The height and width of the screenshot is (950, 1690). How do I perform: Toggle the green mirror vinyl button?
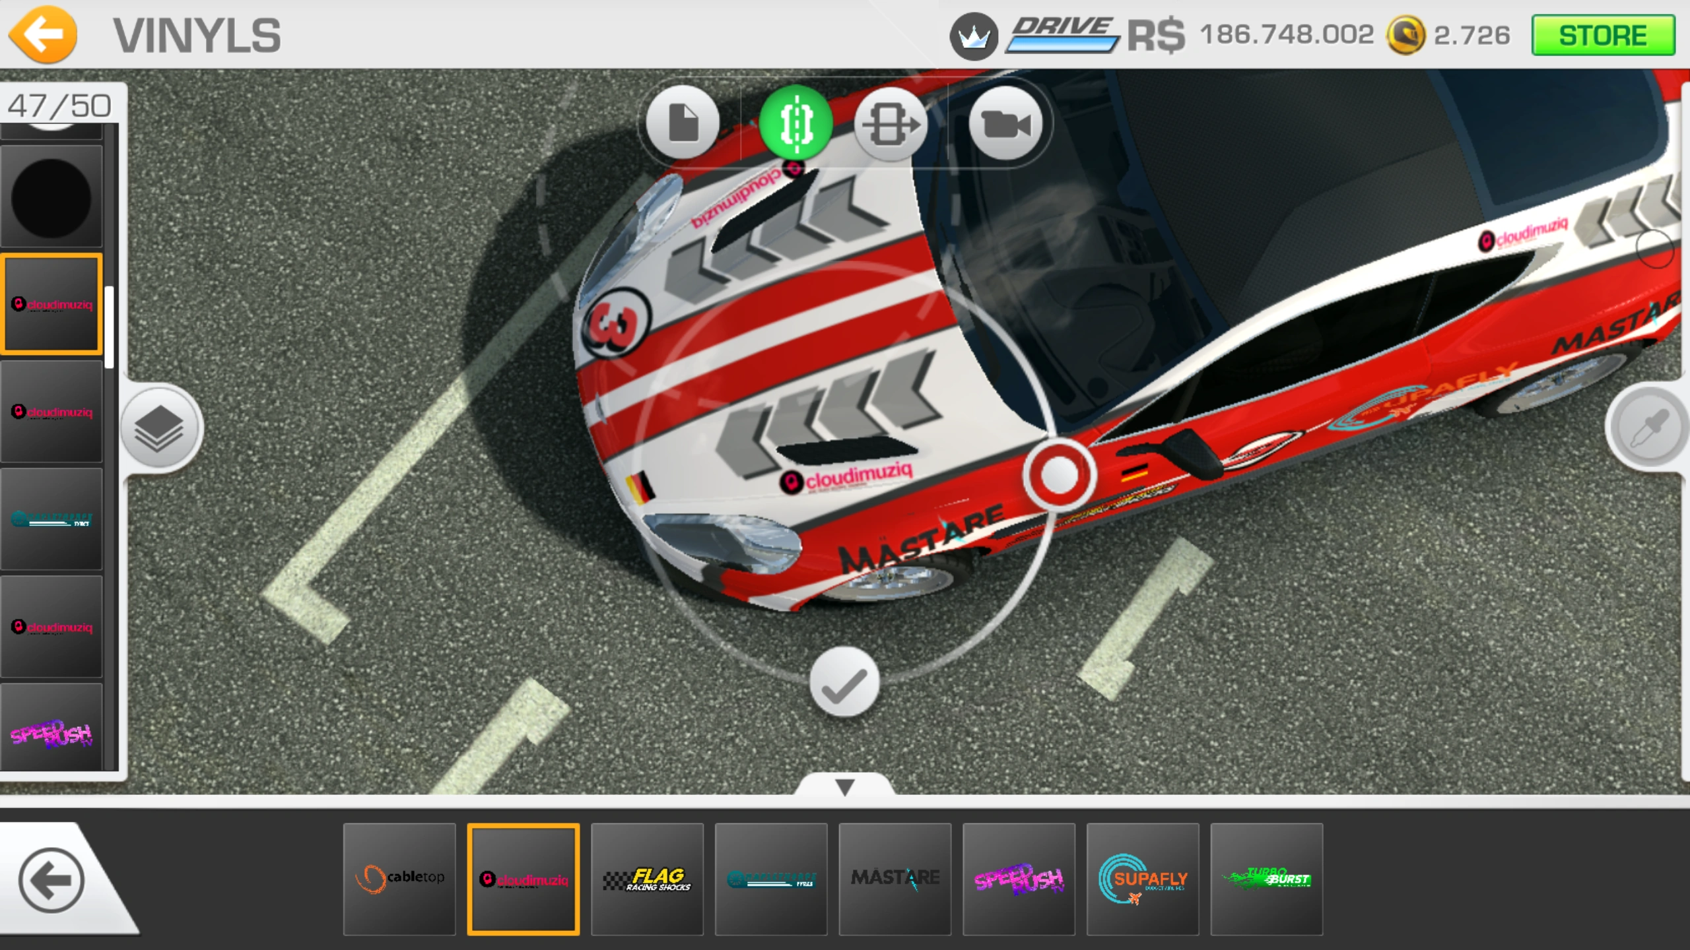[796, 123]
